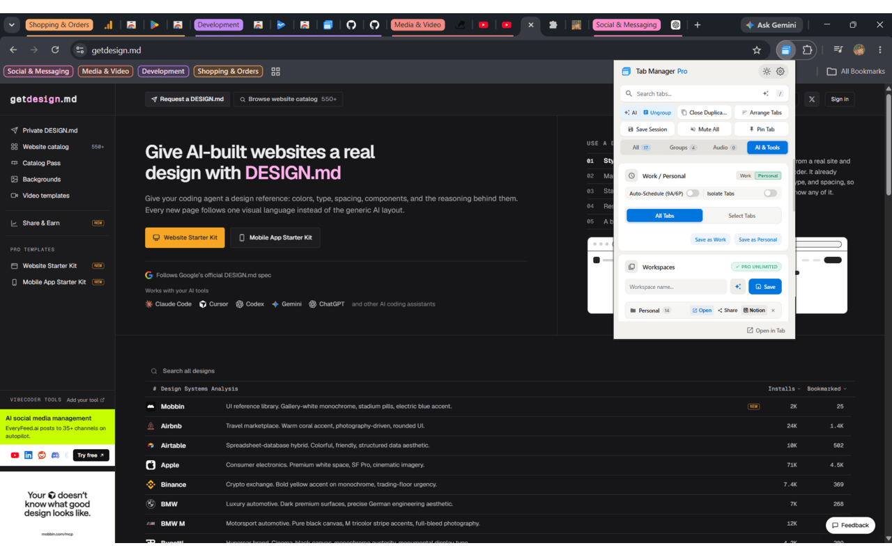
Task: Click the Search tabs field
Action: pyautogui.click(x=704, y=93)
